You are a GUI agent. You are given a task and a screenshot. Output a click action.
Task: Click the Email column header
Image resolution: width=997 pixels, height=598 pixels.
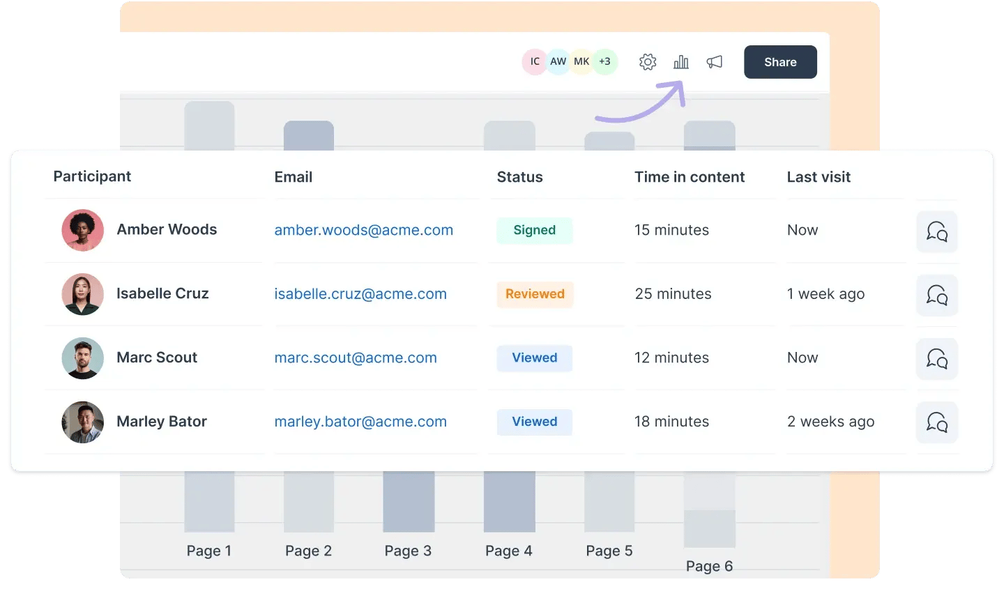pyautogui.click(x=294, y=177)
